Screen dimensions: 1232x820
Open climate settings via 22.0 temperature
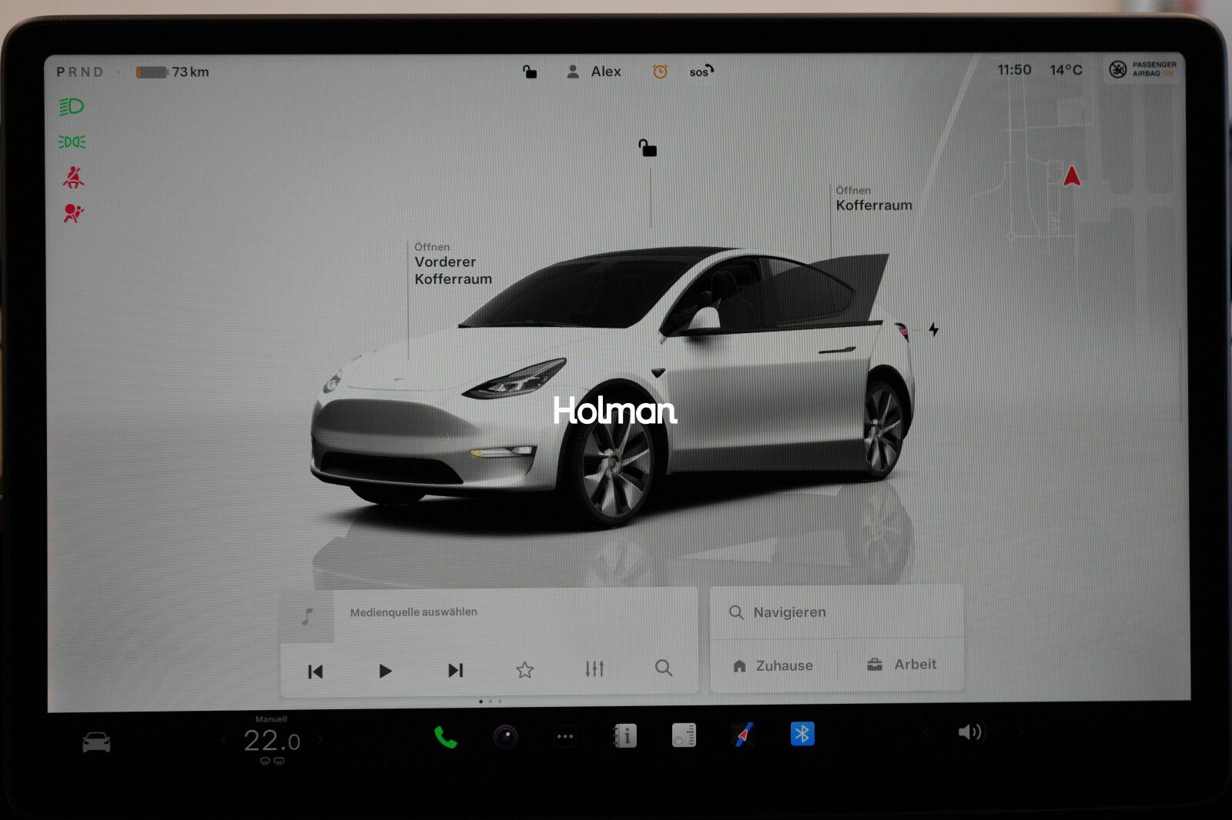point(272,741)
